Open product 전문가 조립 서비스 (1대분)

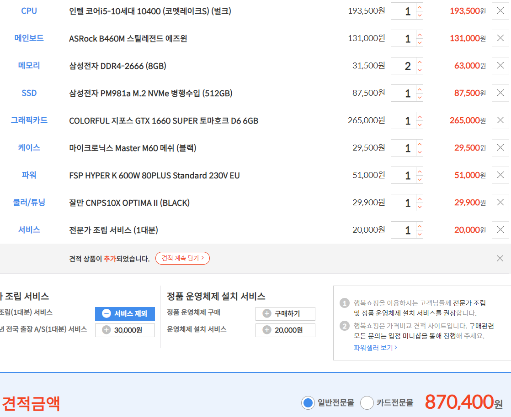click(113, 230)
